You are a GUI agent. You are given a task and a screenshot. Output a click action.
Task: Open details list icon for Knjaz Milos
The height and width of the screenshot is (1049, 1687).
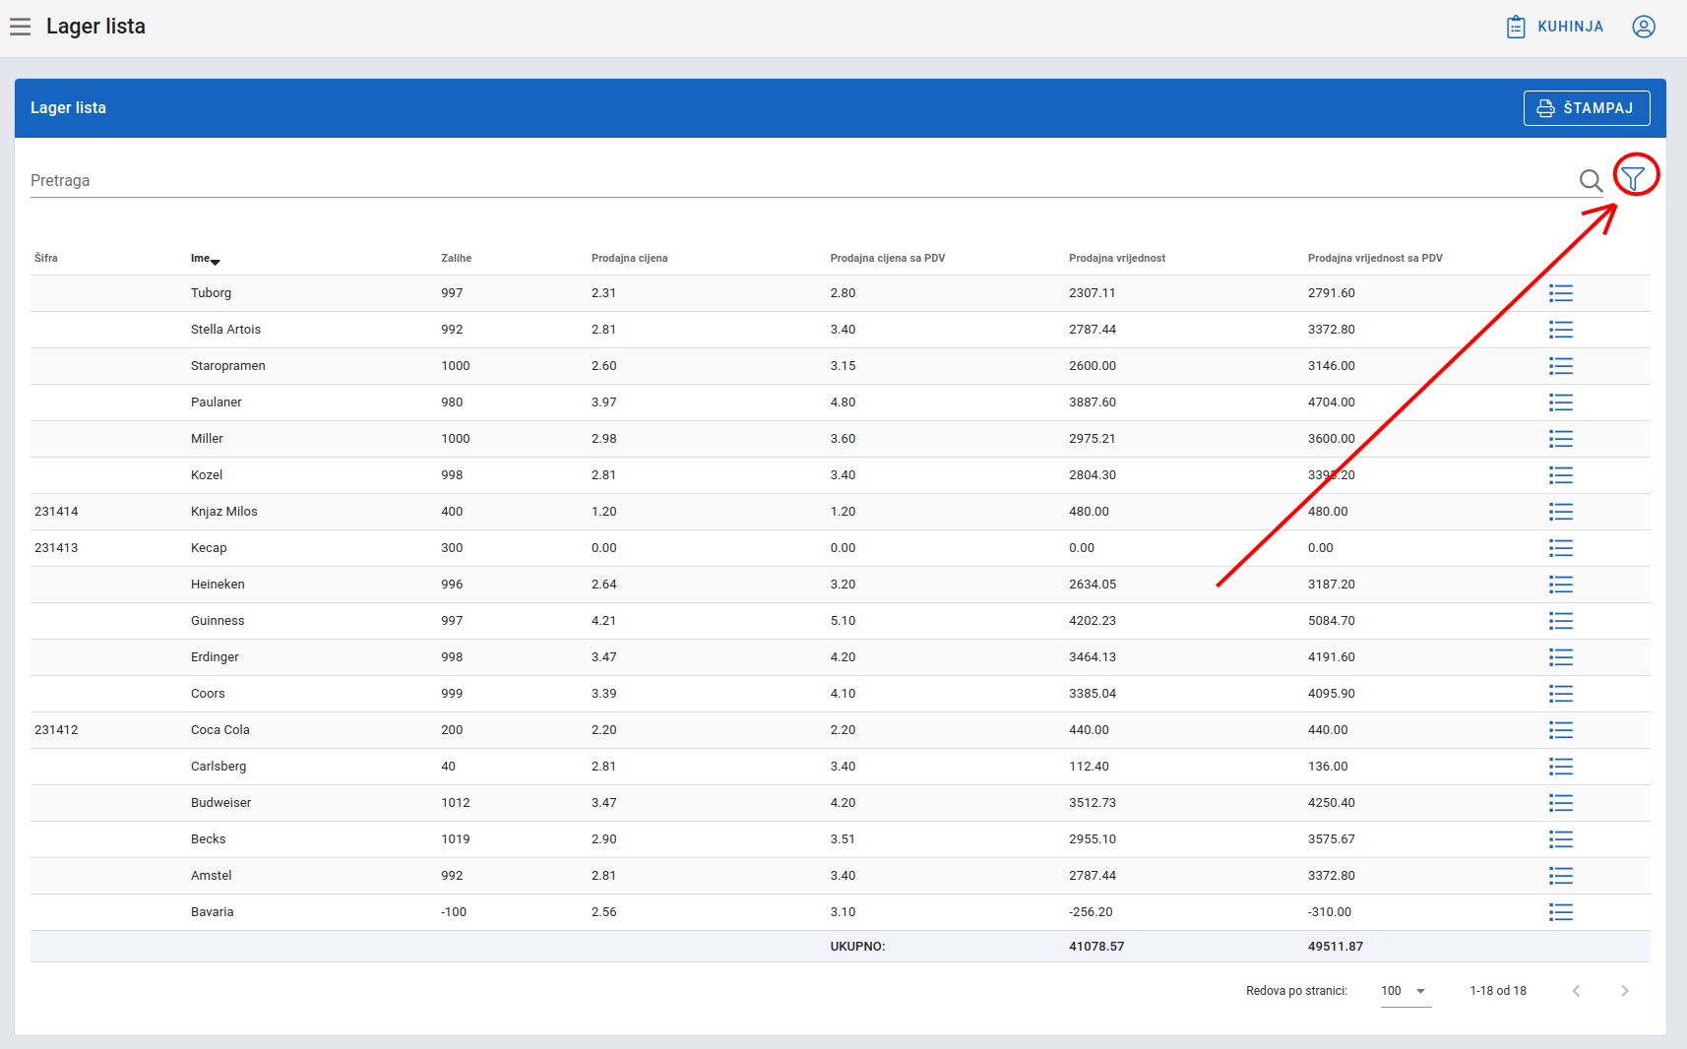click(1561, 512)
